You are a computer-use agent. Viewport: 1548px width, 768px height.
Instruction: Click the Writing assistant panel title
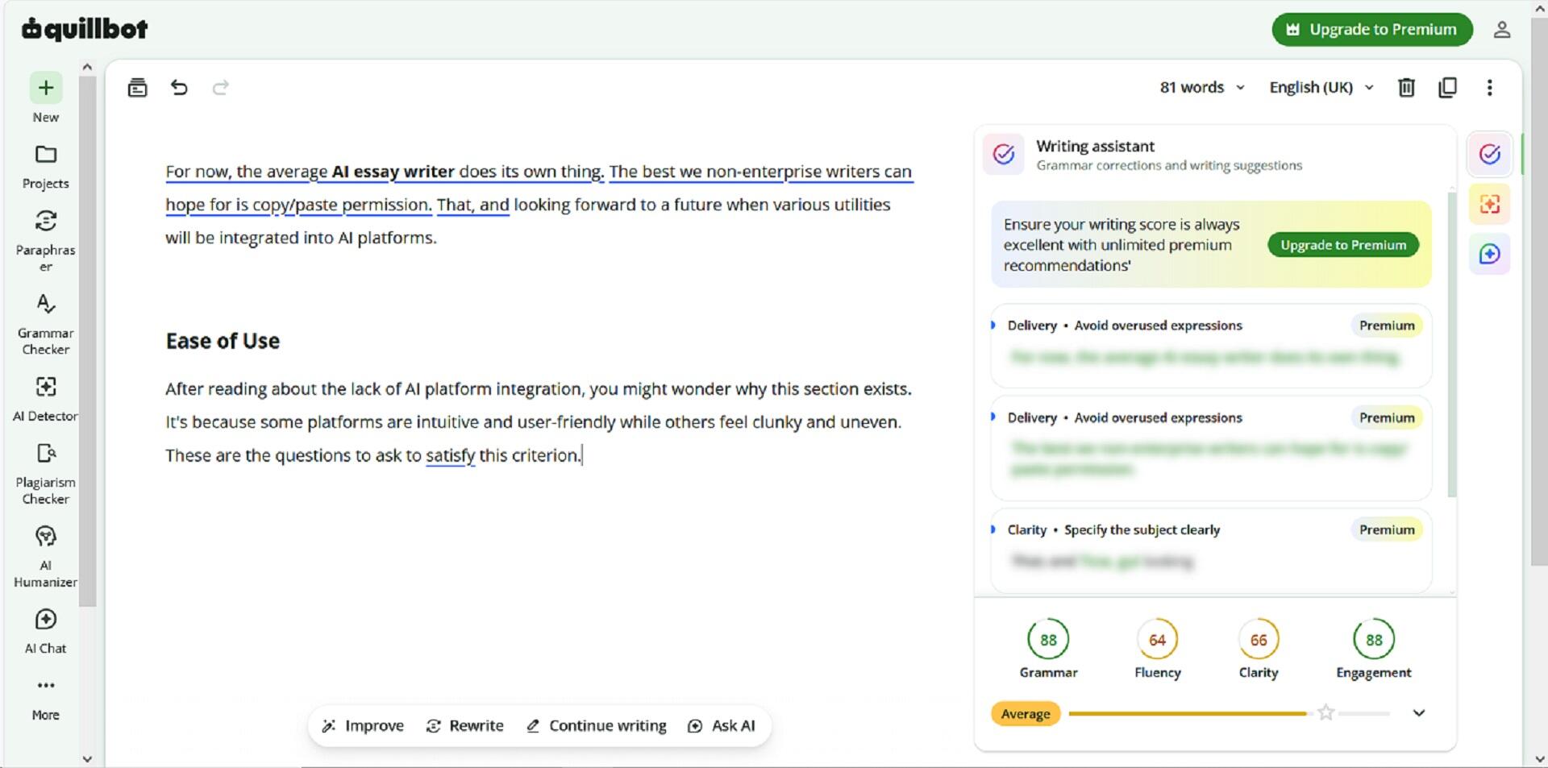click(x=1095, y=146)
